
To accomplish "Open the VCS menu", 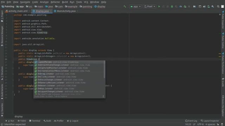I will [86, 2].
